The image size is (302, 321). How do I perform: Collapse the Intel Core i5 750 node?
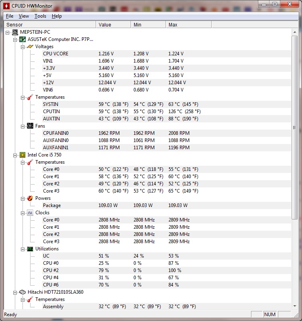coord(15,155)
